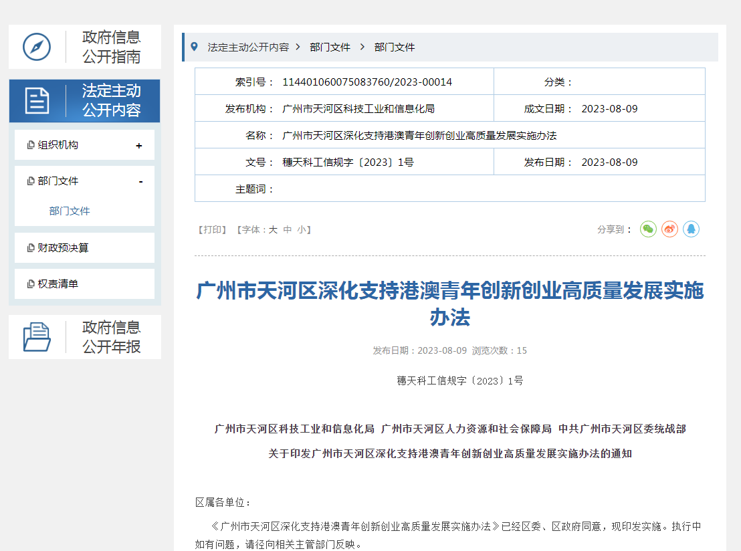Expand the 组织机构 section with plus sign

click(139, 146)
